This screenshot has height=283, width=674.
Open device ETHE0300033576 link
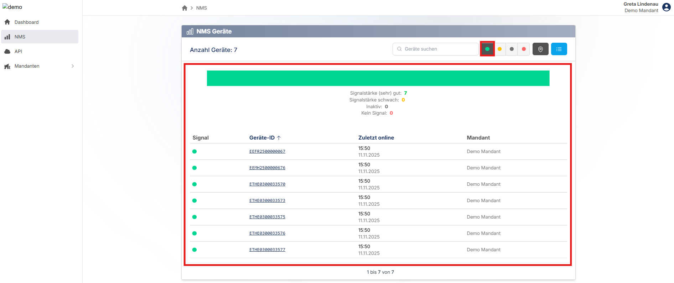pos(267,233)
